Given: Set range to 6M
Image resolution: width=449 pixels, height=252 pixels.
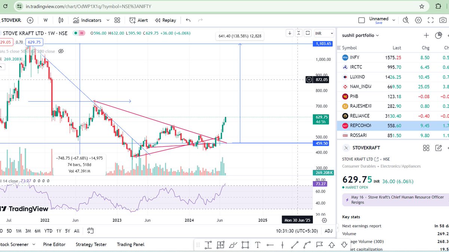Looking at the screenshot, I should click(38, 231).
